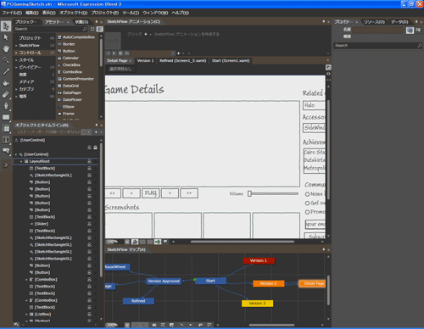Select the Selection arrow tool

point(6,26)
